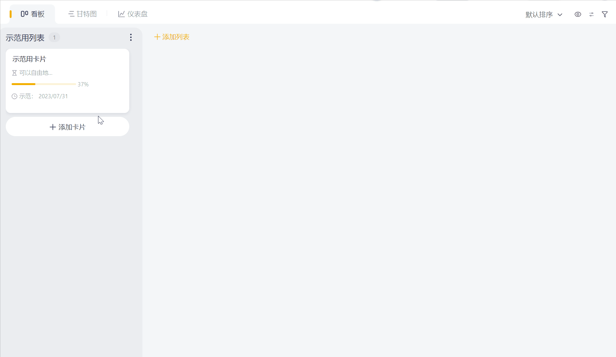
Task: Click the card count badge showing 1
Action: (54, 38)
